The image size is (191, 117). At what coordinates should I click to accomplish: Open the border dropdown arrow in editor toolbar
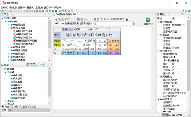tap(88, 19)
